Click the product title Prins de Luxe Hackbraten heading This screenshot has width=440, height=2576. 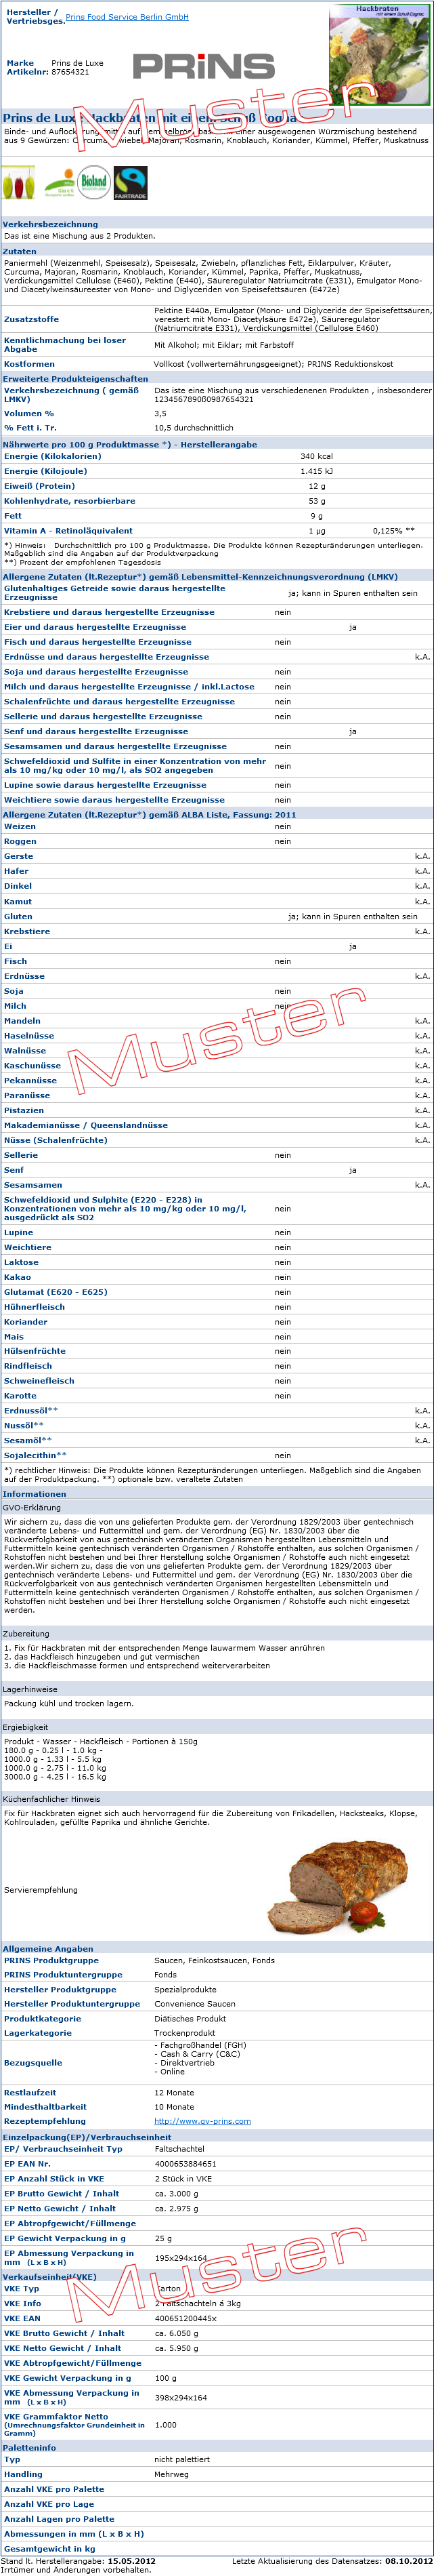tap(150, 118)
